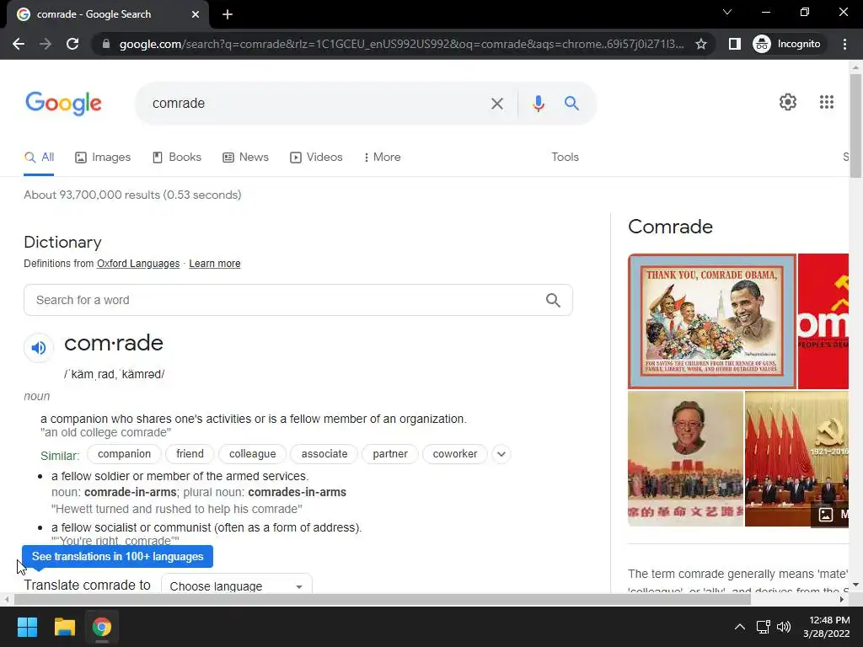Select the colleague synonym chip

click(253, 454)
